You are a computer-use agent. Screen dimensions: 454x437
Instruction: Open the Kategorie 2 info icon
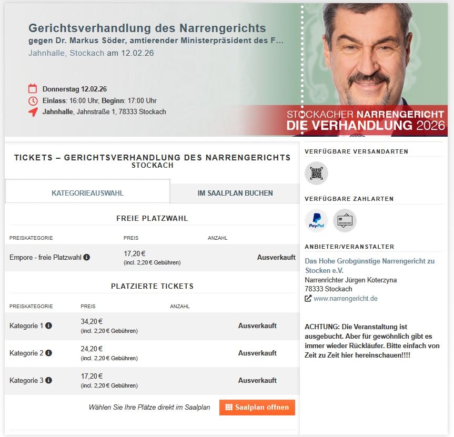(x=48, y=353)
